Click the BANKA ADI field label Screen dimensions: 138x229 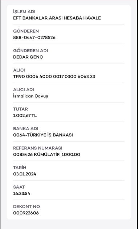[x=26, y=129]
